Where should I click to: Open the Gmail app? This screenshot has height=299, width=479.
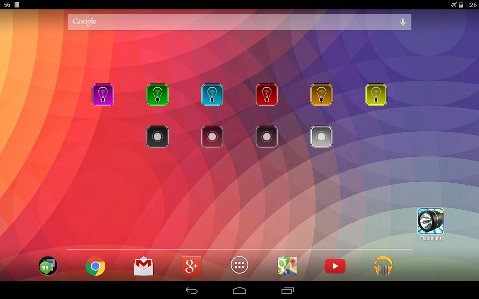[144, 266]
